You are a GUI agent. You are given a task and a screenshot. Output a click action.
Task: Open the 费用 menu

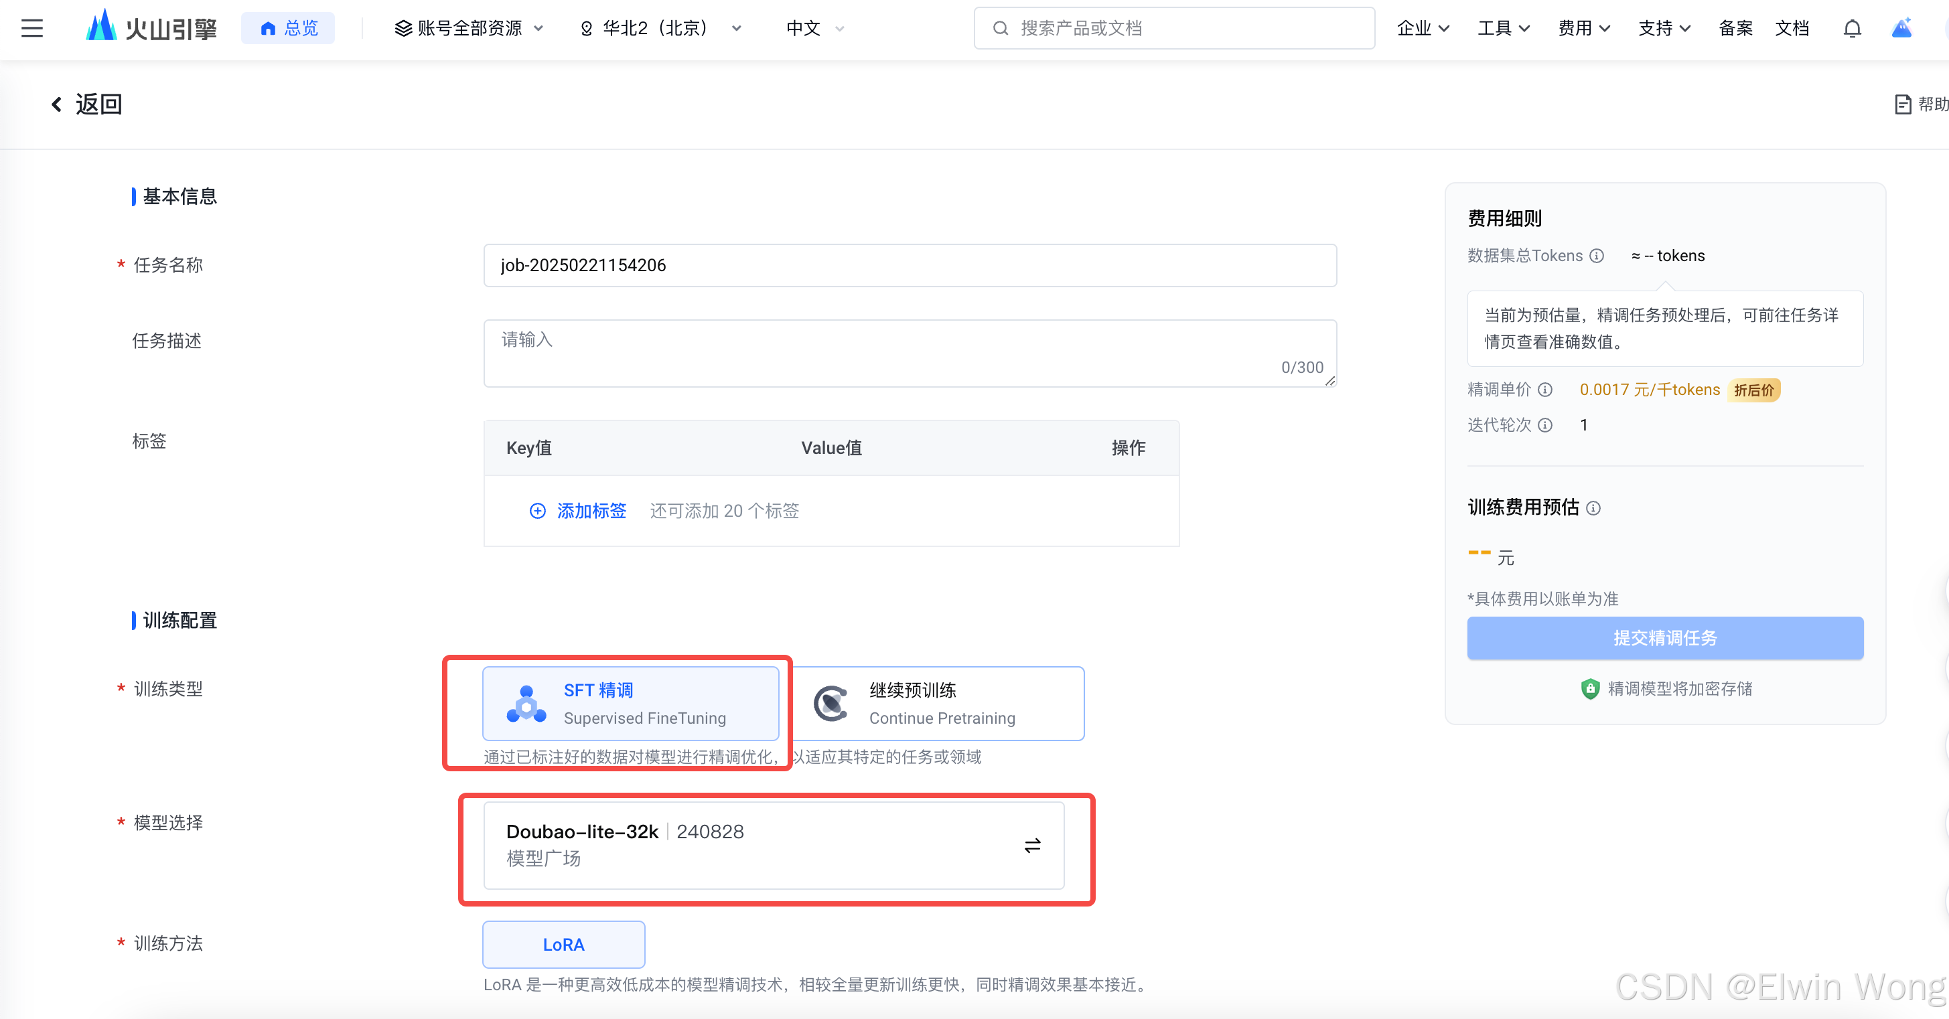[x=1583, y=29]
